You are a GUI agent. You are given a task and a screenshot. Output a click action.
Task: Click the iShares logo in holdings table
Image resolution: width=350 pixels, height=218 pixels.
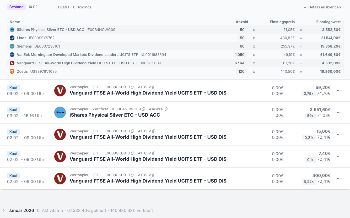coord(12,30)
